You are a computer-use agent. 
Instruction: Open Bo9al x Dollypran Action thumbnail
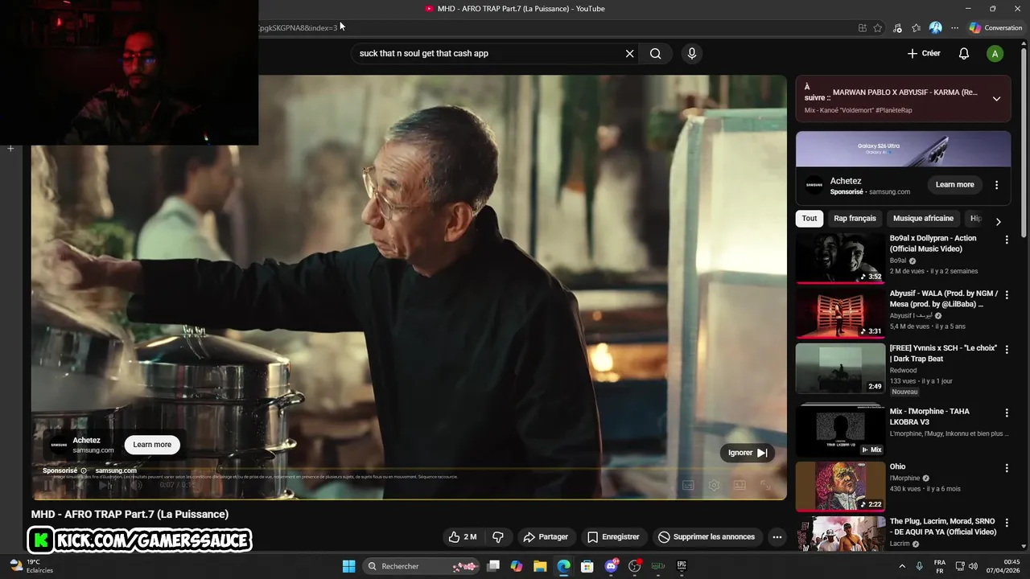(840, 258)
